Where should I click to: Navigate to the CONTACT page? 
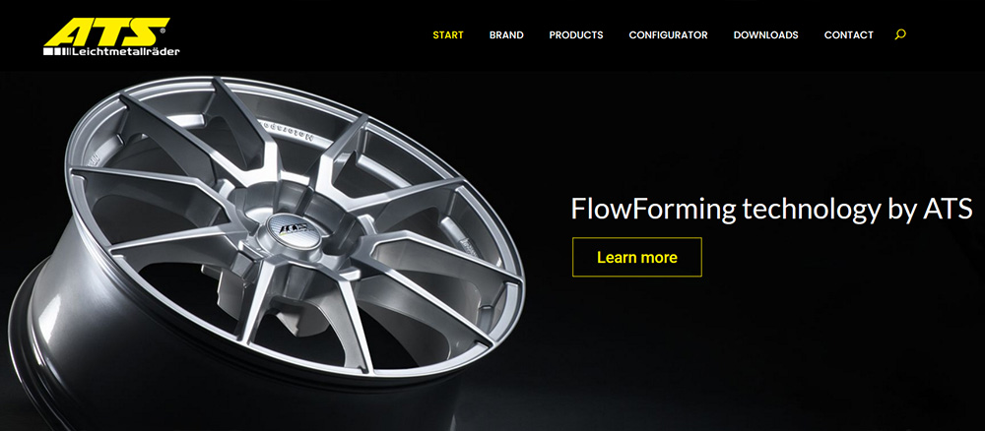click(849, 35)
